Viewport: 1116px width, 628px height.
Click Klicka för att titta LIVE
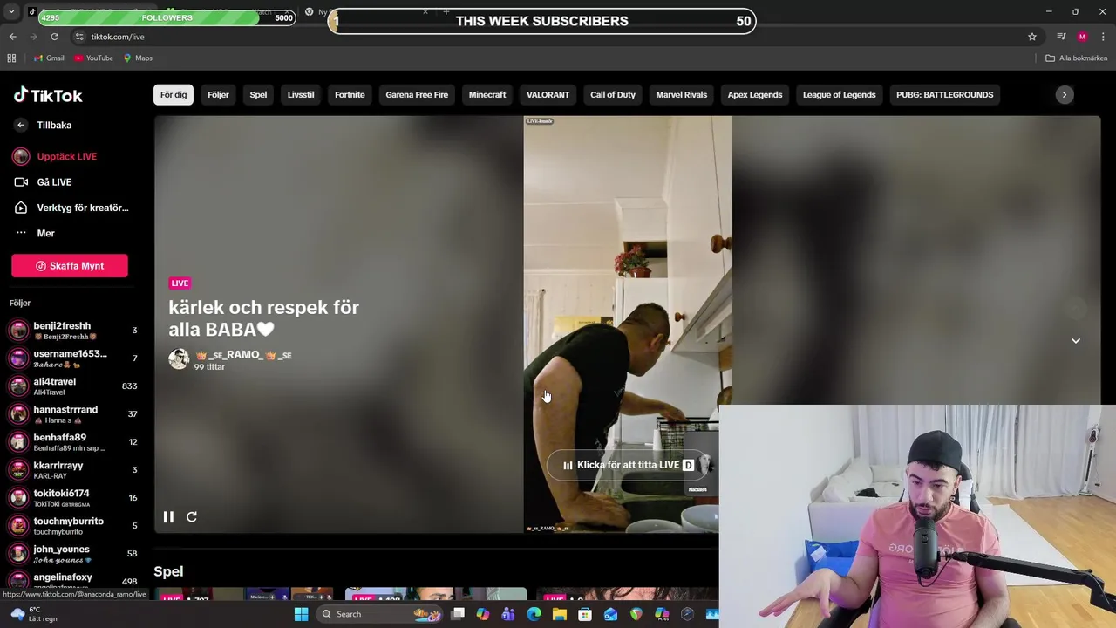(628, 465)
